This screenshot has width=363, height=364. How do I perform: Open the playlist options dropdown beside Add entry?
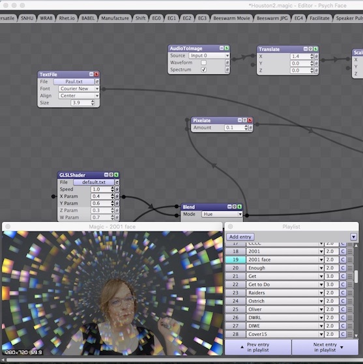pos(353,237)
